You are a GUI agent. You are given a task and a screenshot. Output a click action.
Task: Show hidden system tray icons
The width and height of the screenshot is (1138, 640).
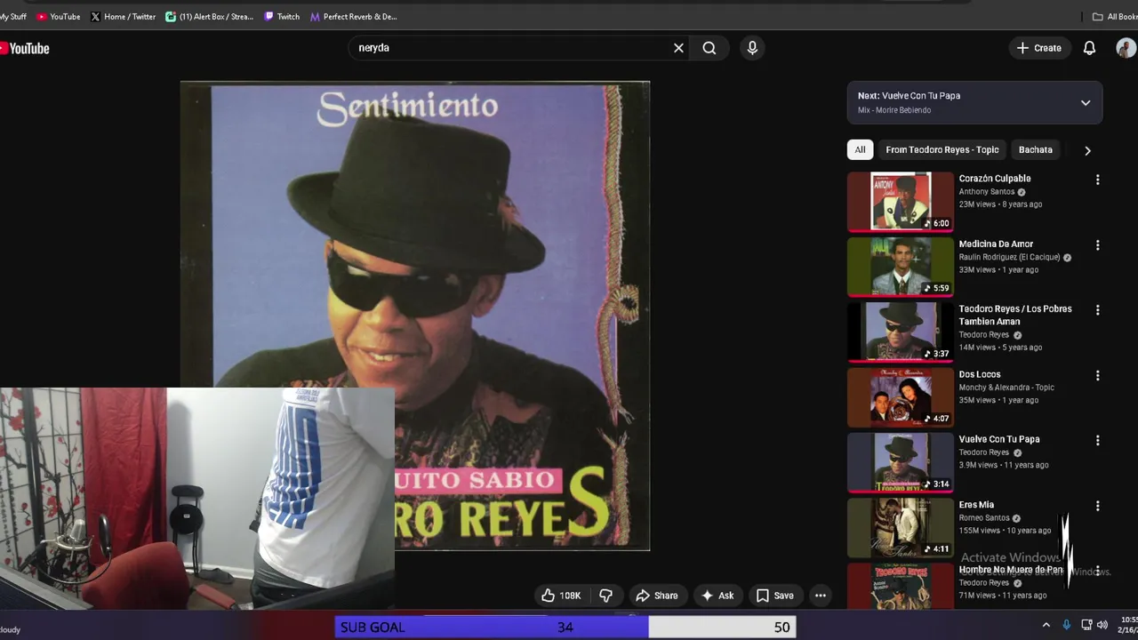[x=1046, y=625]
